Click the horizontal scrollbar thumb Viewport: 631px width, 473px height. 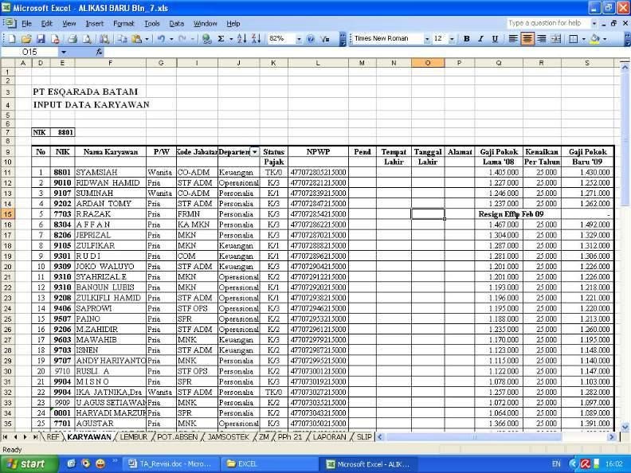point(474,437)
